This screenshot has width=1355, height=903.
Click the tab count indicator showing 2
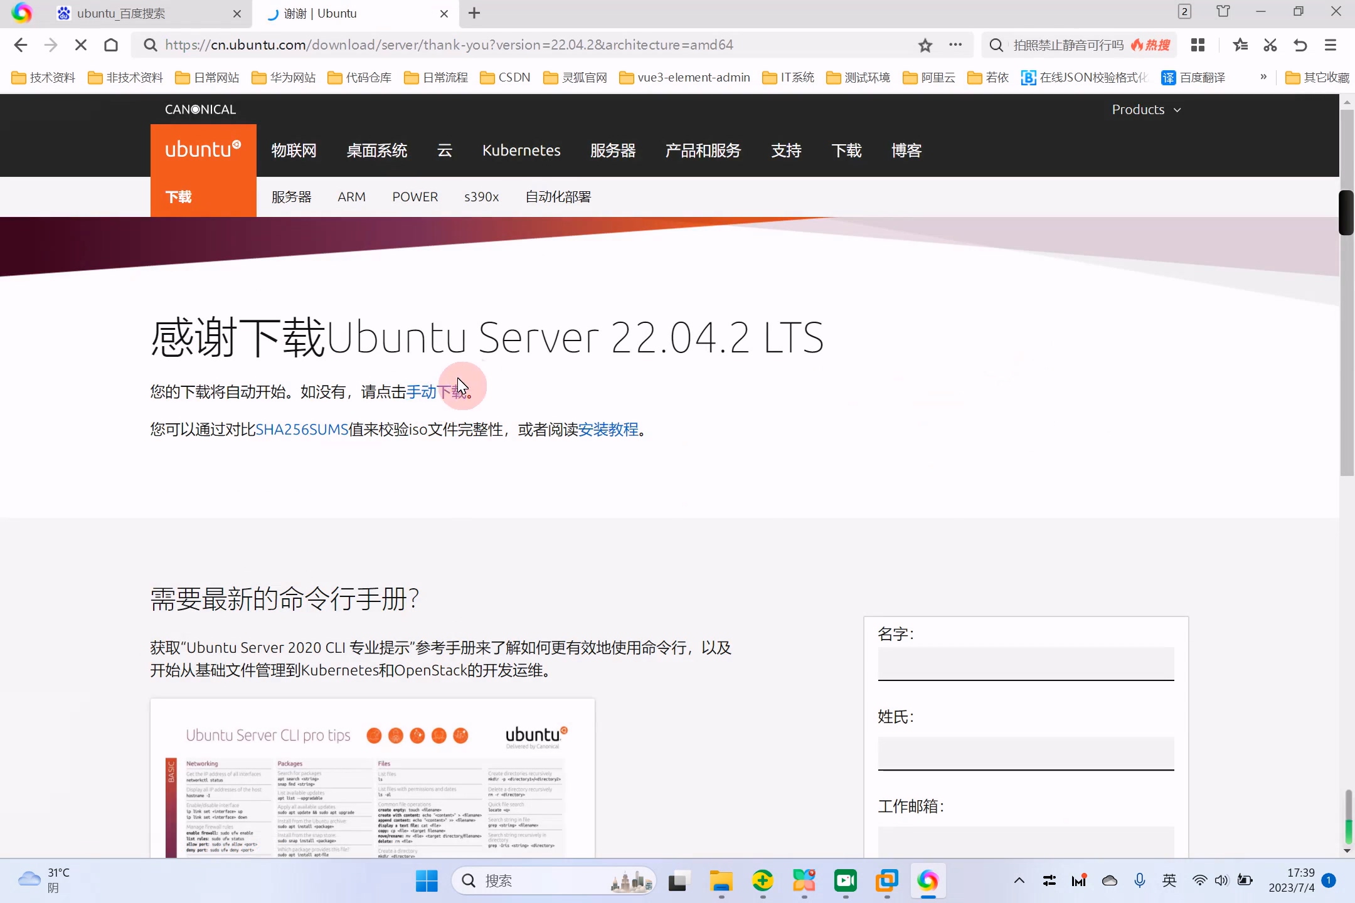(x=1184, y=12)
